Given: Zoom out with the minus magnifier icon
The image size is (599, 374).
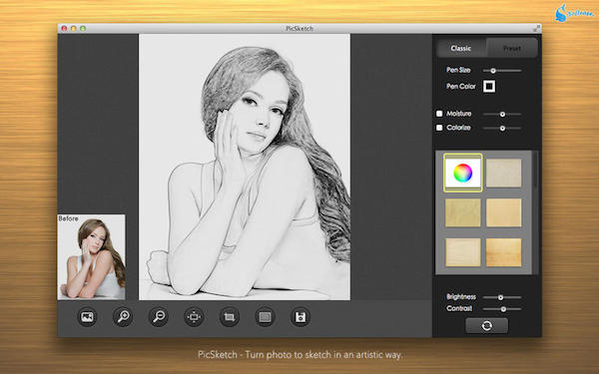Looking at the screenshot, I should (x=158, y=317).
